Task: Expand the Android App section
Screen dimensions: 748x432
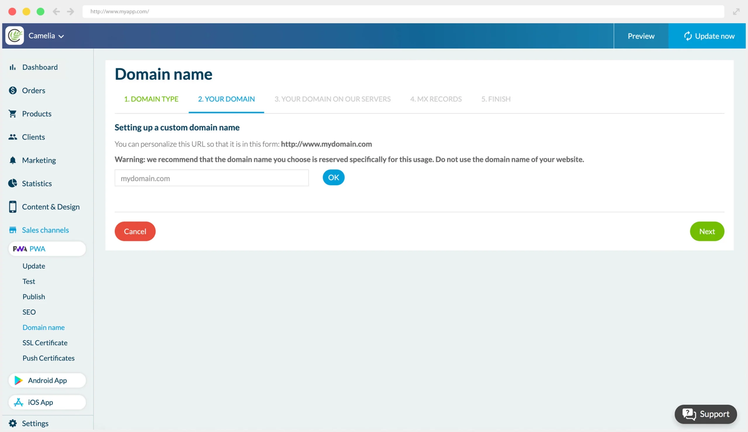Action: [x=47, y=380]
